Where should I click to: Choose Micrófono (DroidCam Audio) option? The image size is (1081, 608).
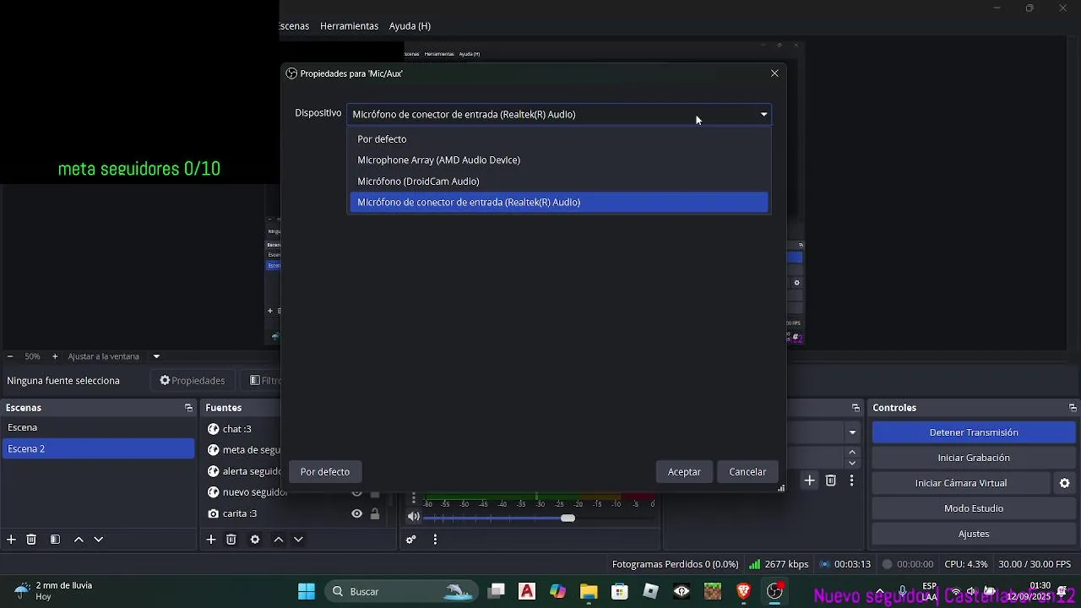[559, 181]
